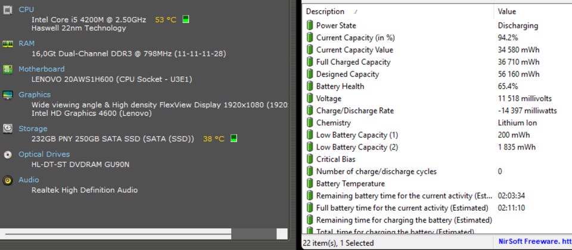The height and width of the screenshot is (250, 572).
Task: Open the Audio section link
Action: coord(29,180)
